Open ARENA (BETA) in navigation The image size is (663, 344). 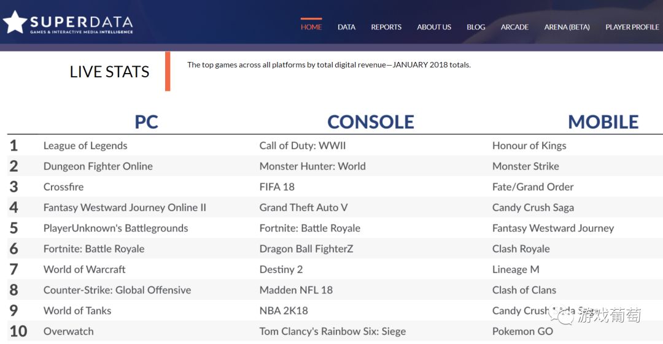coord(567,27)
